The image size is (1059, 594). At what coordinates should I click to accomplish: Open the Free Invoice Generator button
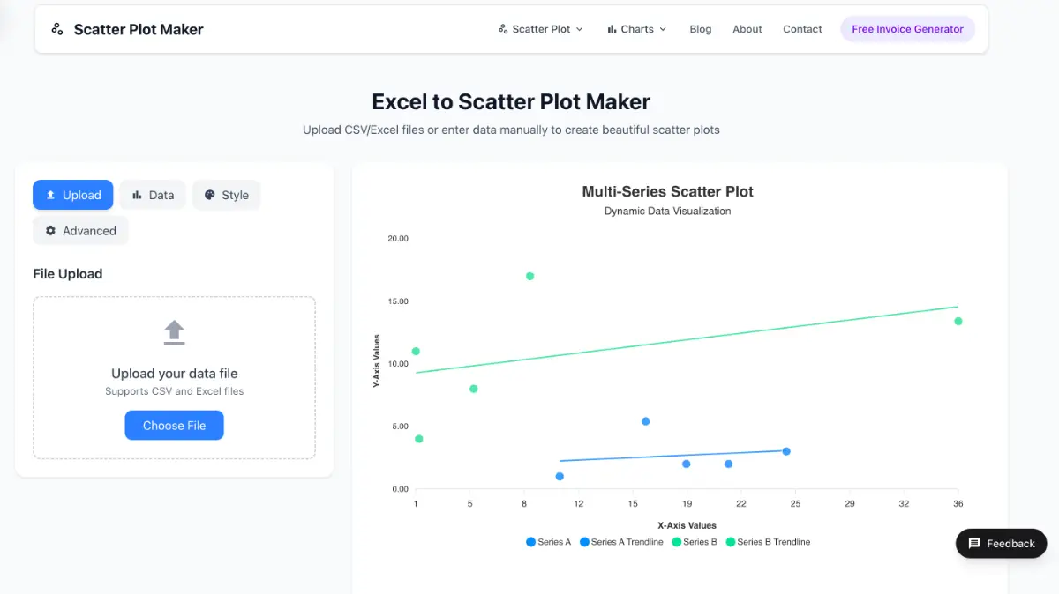907,29
